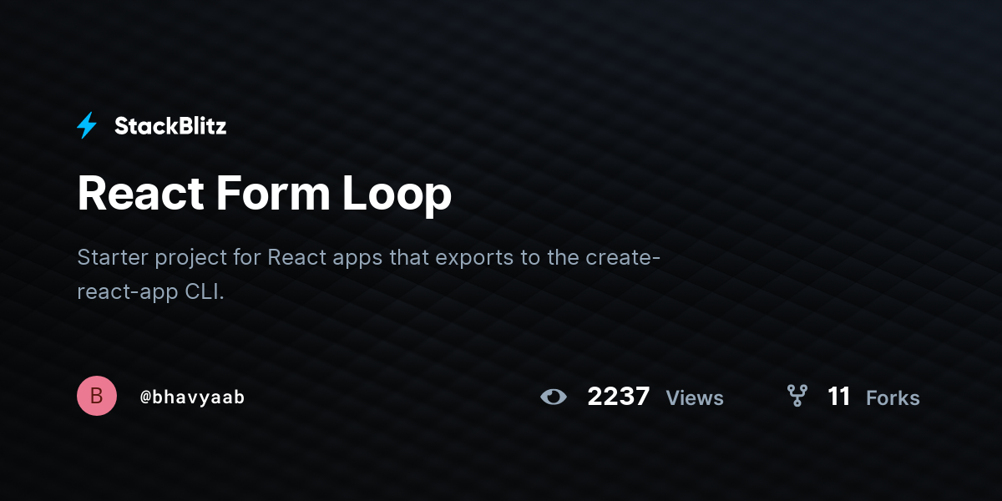The width and height of the screenshot is (1002, 501).
Task: Click the Starter project description first line
Action: (x=369, y=257)
